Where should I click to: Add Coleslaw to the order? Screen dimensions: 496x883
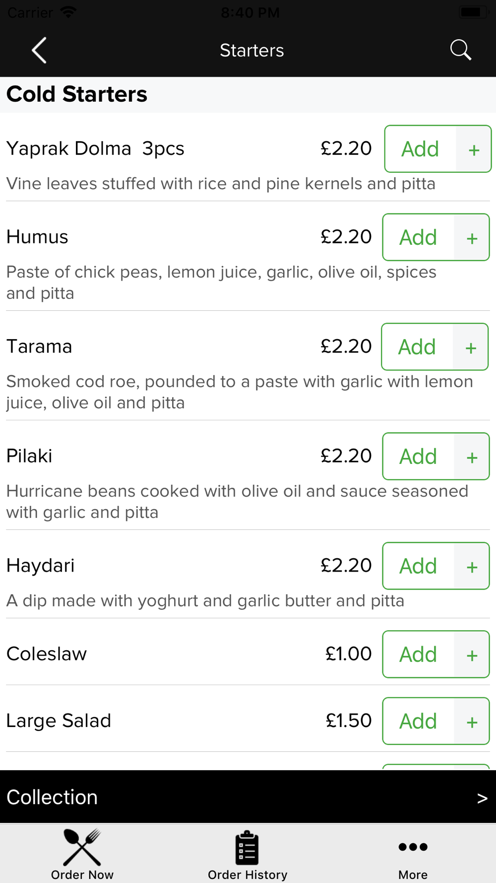418,655
